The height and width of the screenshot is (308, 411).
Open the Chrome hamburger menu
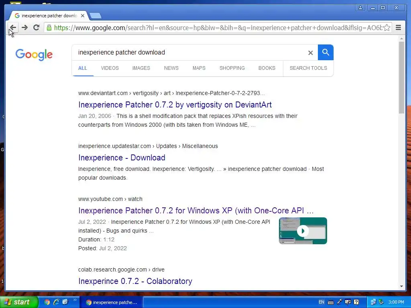[398, 28]
